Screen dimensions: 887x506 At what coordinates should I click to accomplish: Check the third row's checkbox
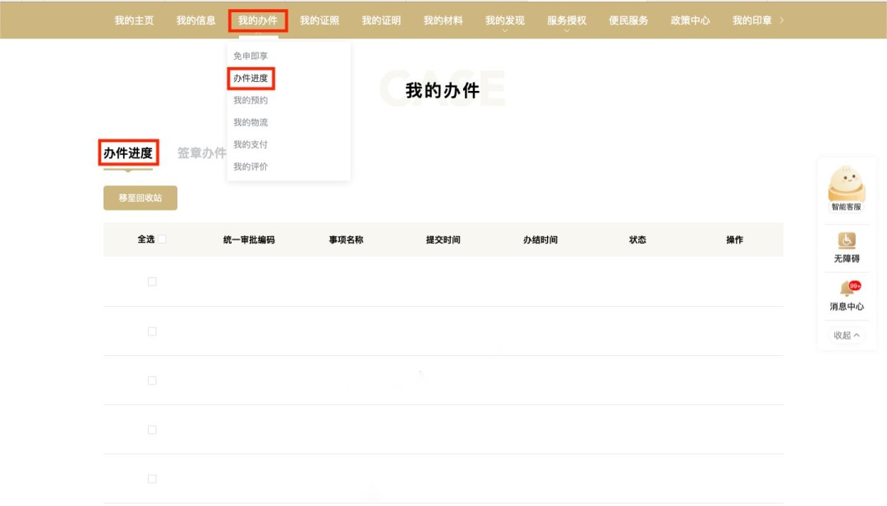coord(152,381)
